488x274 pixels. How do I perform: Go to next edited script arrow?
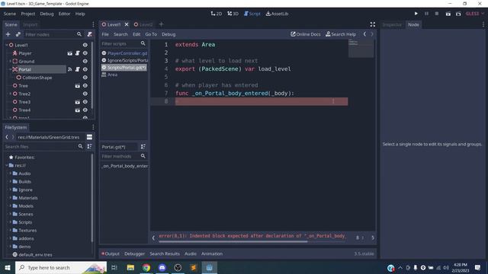pyautogui.click(x=372, y=34)
